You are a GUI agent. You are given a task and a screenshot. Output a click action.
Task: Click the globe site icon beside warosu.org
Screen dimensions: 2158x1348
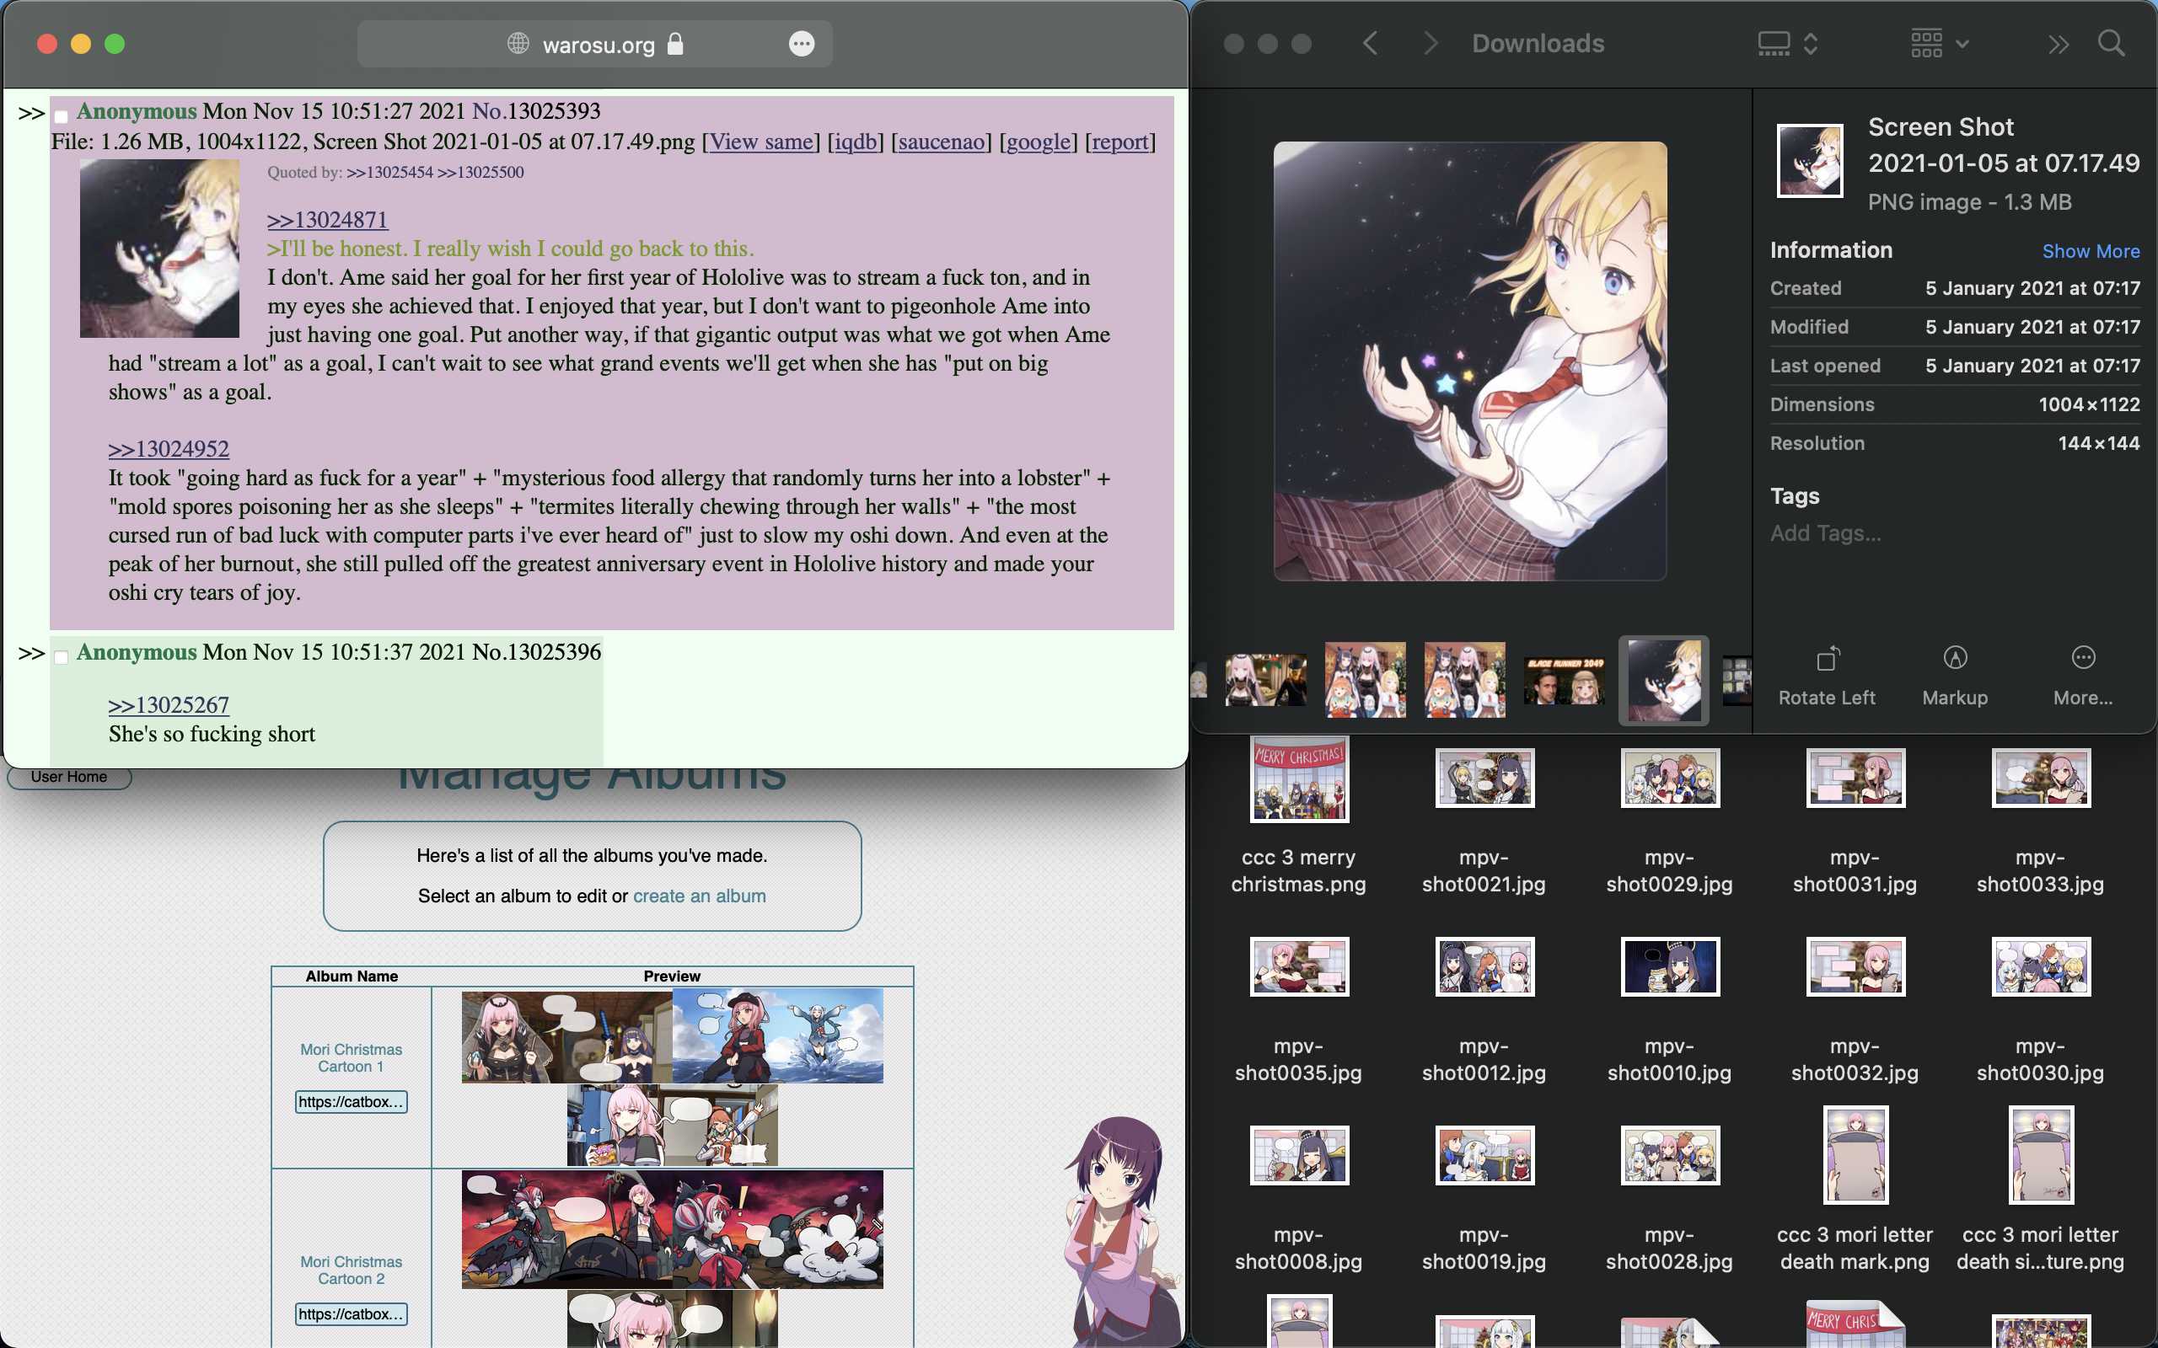518,44
